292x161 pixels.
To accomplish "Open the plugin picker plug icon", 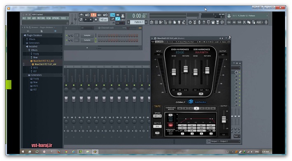I will point(179,22).
